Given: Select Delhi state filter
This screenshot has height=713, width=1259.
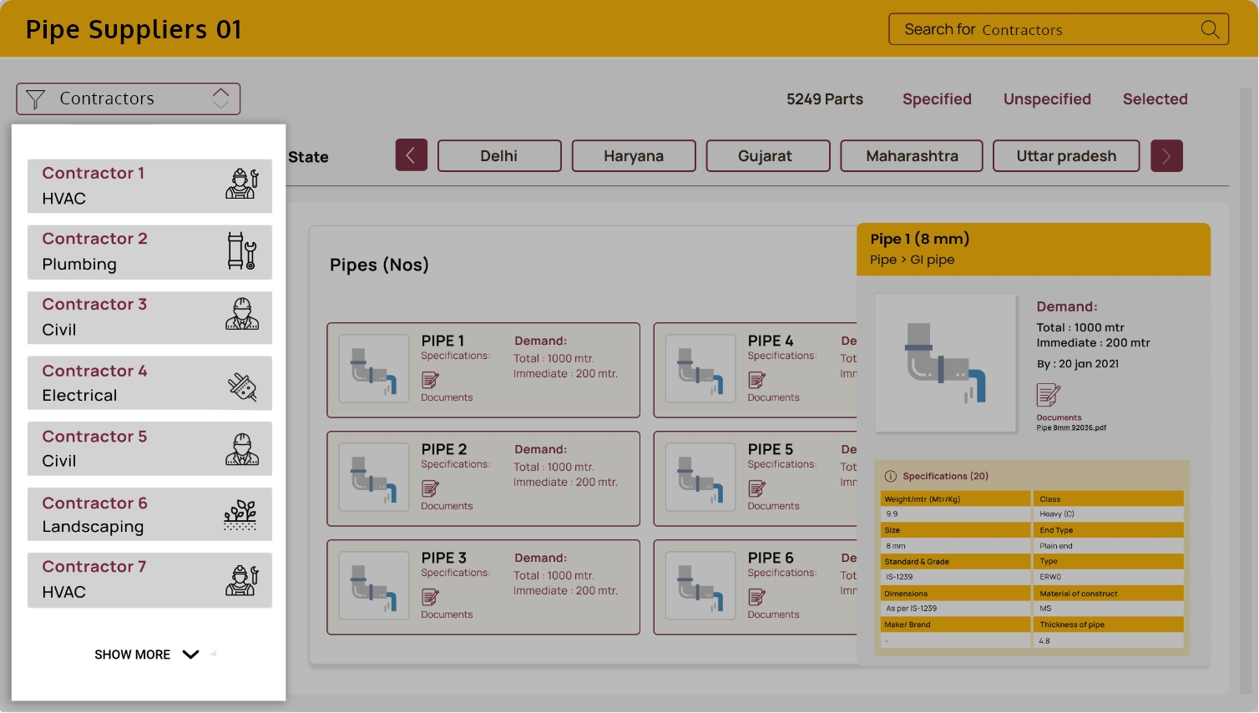Looking at the screenshot, I should click(499, 156).
